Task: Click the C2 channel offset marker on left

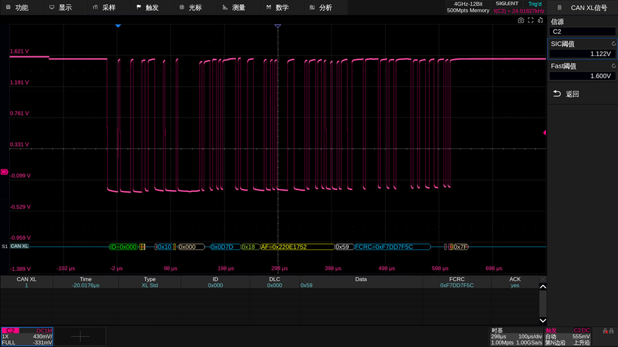Action: (4, 172)
